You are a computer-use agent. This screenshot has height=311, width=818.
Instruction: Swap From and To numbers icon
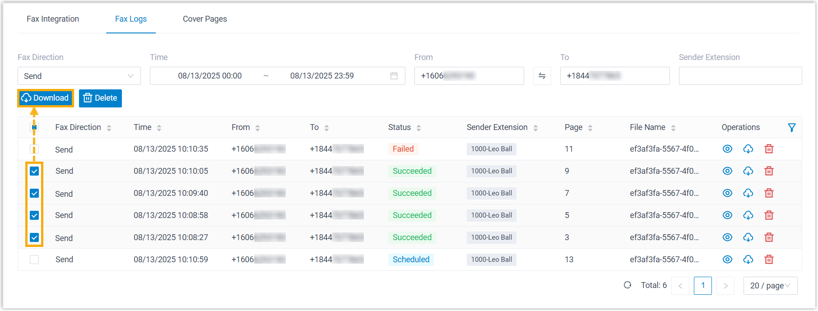pyautogui.click(x=542, y=76)
